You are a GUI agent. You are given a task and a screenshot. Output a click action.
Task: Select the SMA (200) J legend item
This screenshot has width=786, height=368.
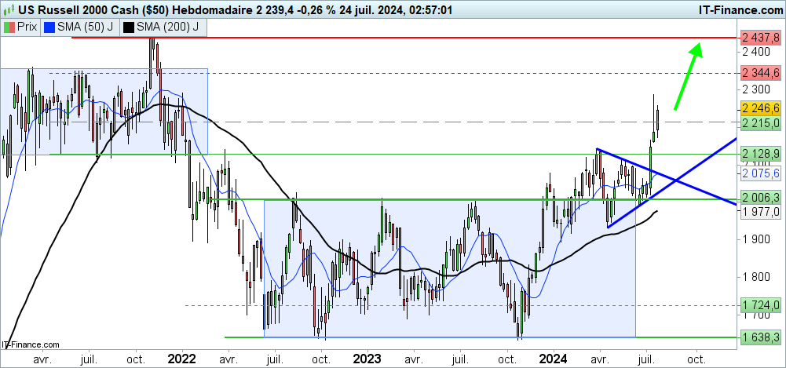[166, 27]
